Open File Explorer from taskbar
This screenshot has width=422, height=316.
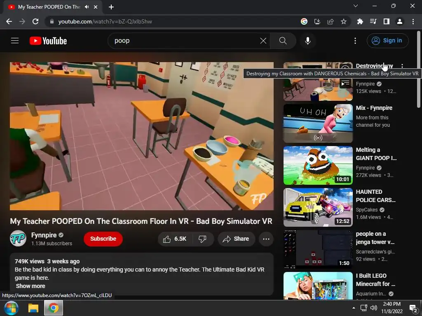pyautogui.click(x=34, y=308)
